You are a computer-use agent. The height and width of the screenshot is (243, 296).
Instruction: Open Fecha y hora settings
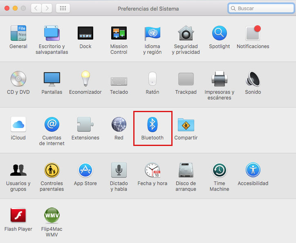coord(152,170)
